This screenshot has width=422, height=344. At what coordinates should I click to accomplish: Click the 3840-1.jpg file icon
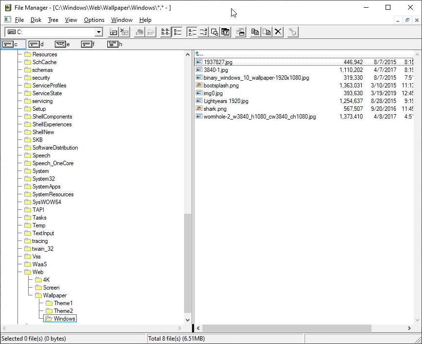coord(199,70)
